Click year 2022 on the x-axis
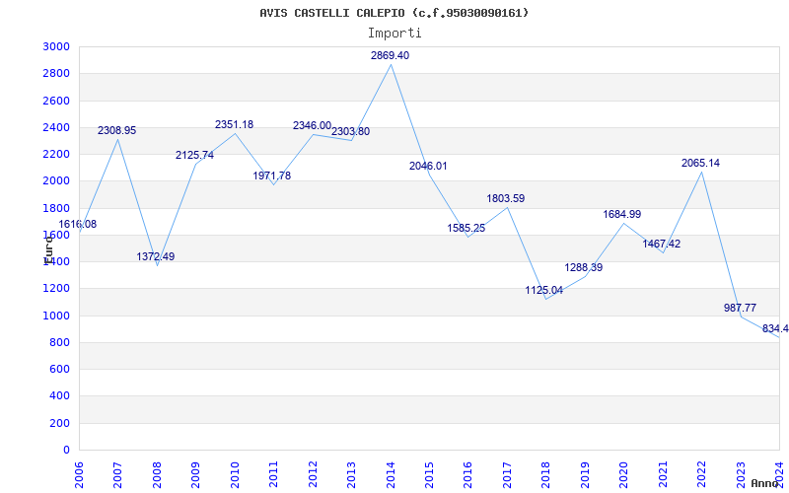Screen dimensions: 789x493 click(703, 472)
